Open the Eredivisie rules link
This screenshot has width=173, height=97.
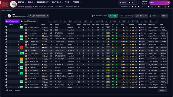17,90
